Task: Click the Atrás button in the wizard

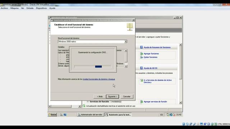Action: [100, 96]
